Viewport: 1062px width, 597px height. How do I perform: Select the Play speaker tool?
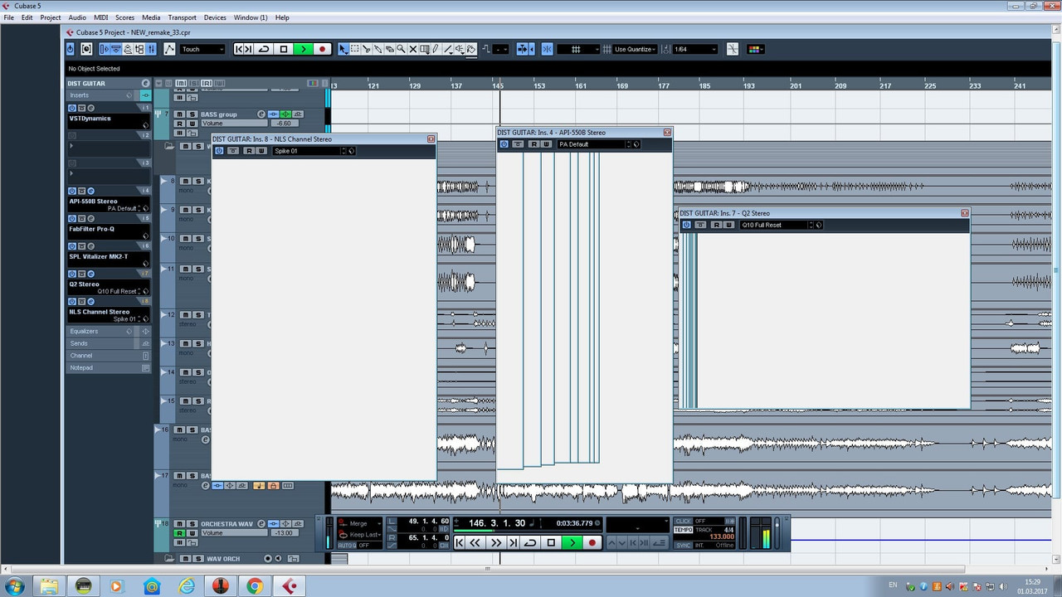pyautogui.click(x=459, y=49)
